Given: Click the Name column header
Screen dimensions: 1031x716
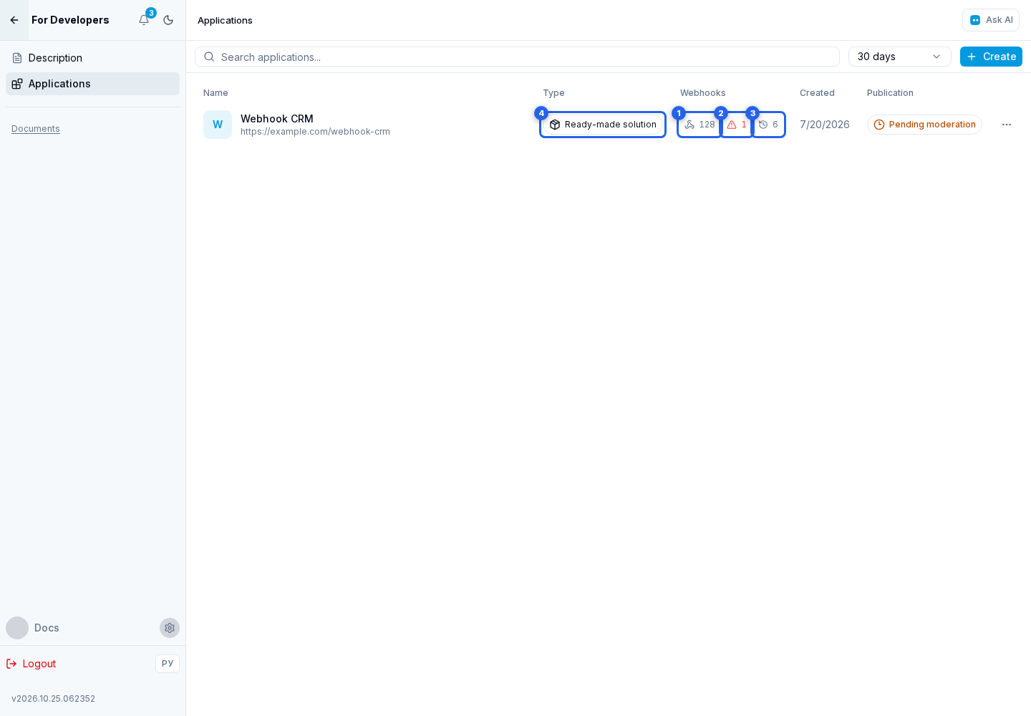Looking at the screenshot, I should [216, 93].
